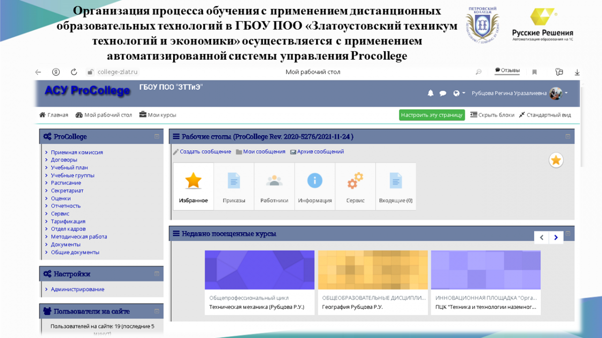Open Методическая работа item
Viewport: 602px width, 338px height.
point(79,237)
